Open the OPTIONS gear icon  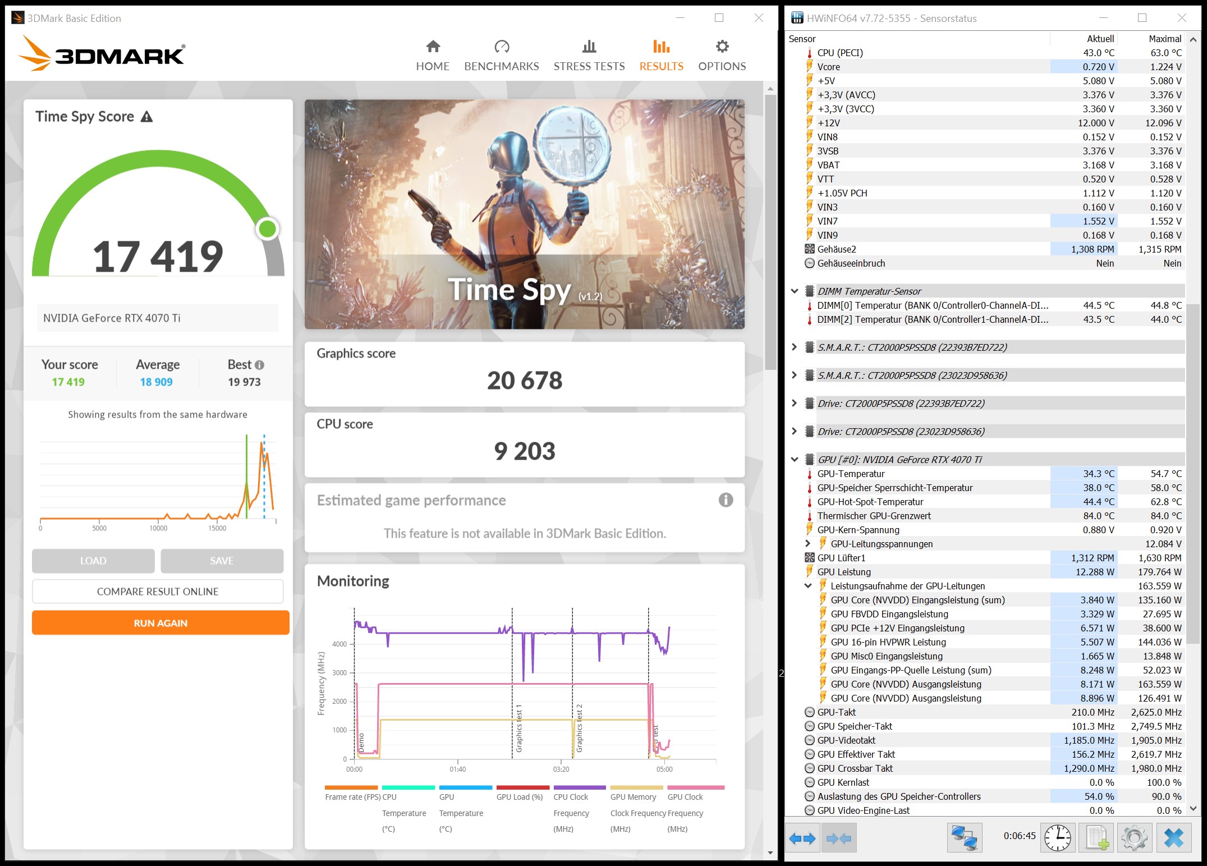(722, 47)
